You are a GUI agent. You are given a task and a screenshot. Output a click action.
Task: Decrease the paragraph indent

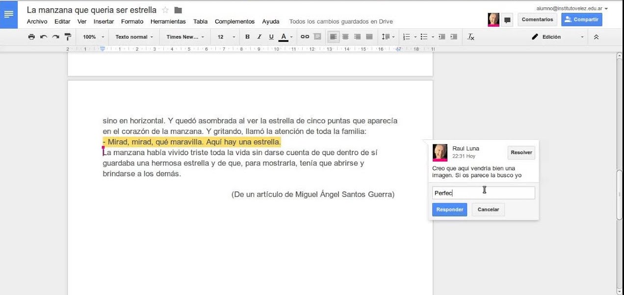[x=442, y=37]
